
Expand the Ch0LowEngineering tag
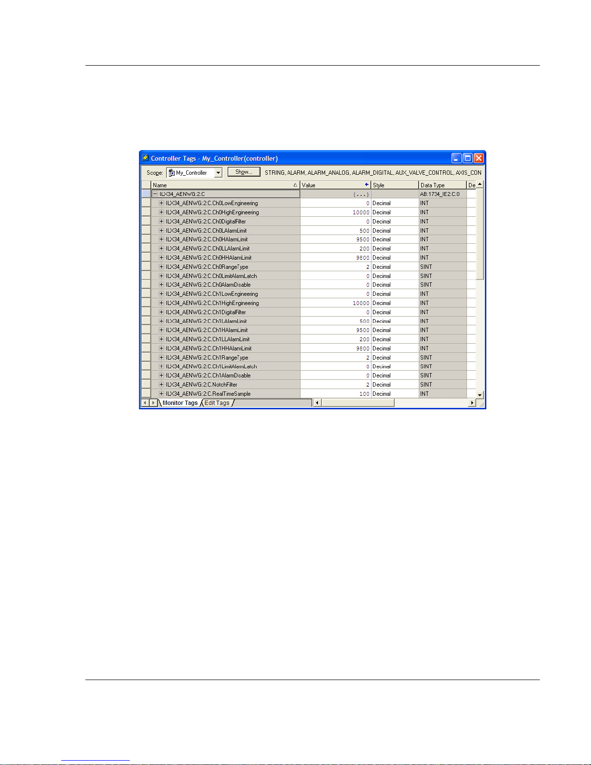click(x=161, y=203)
